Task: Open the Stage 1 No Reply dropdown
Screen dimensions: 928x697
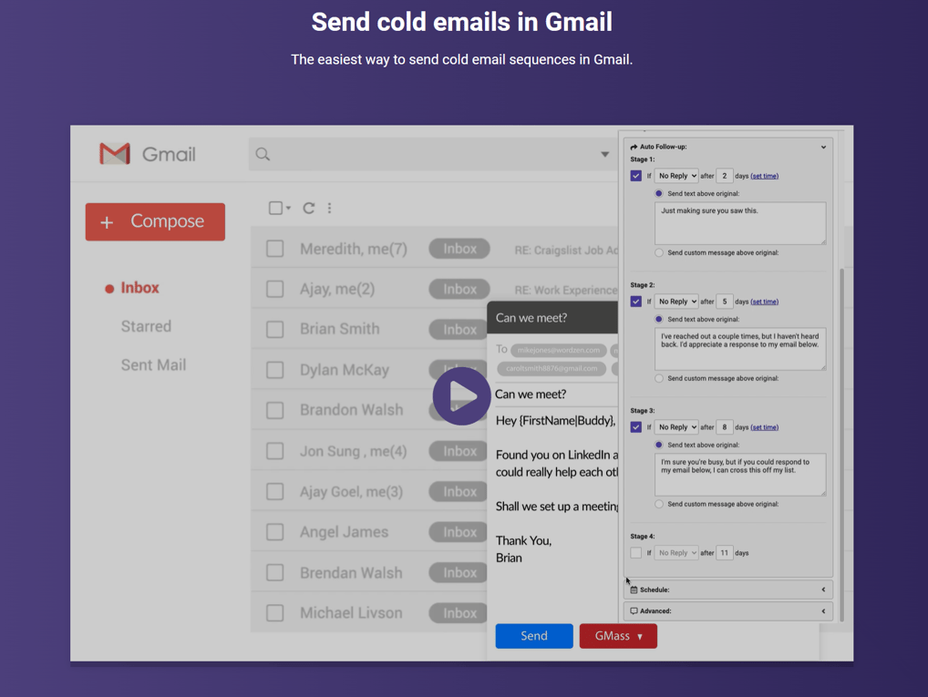Action: (676, 176)
